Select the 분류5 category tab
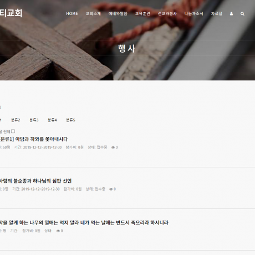 [70, 120]
